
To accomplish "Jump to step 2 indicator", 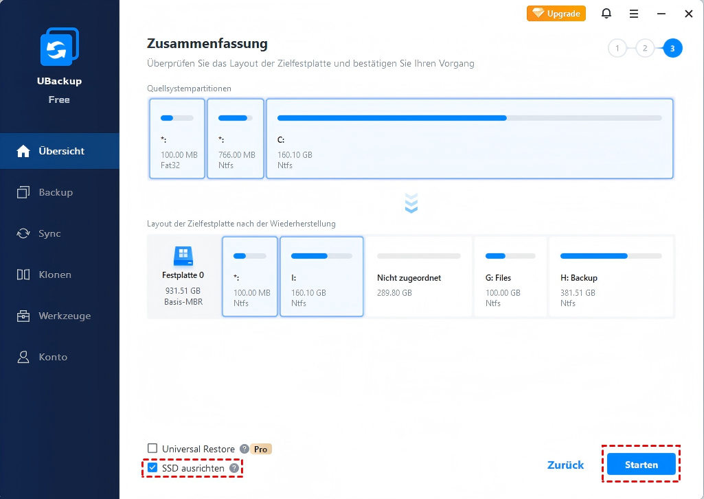I will click(x=645, y=48).
